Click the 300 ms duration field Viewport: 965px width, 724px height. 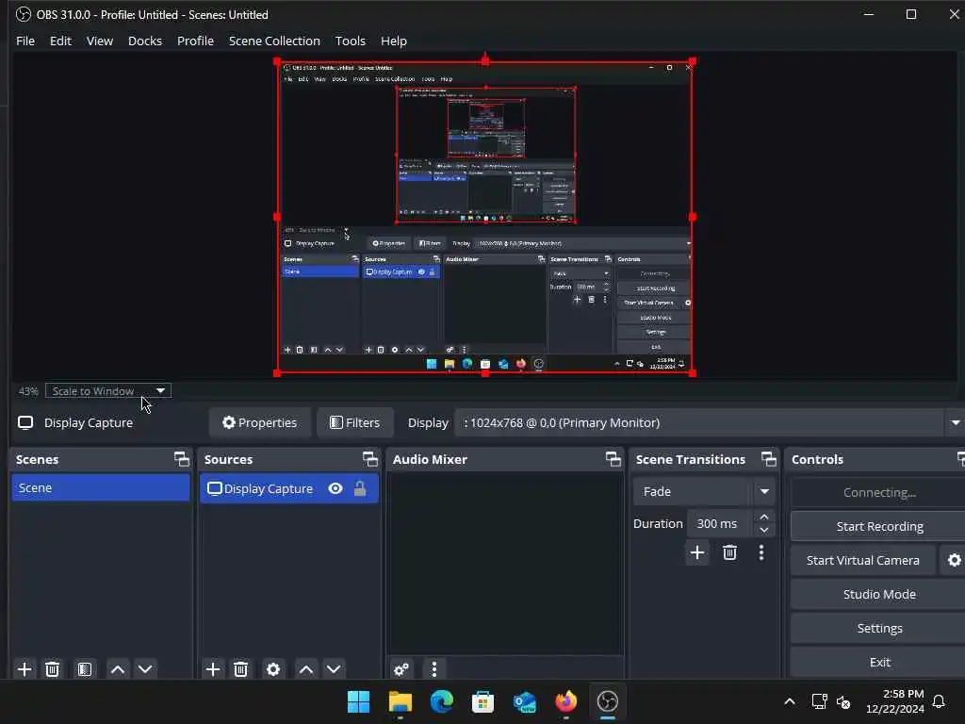(719, 523)
